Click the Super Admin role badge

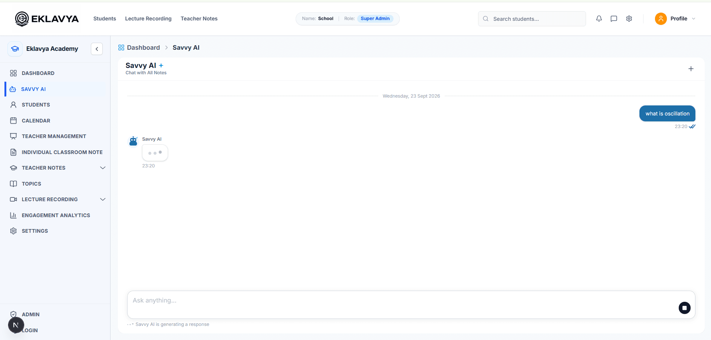point(375,19)
